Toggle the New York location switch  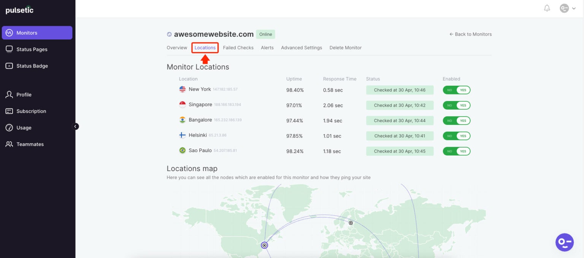tap(456, 90)
